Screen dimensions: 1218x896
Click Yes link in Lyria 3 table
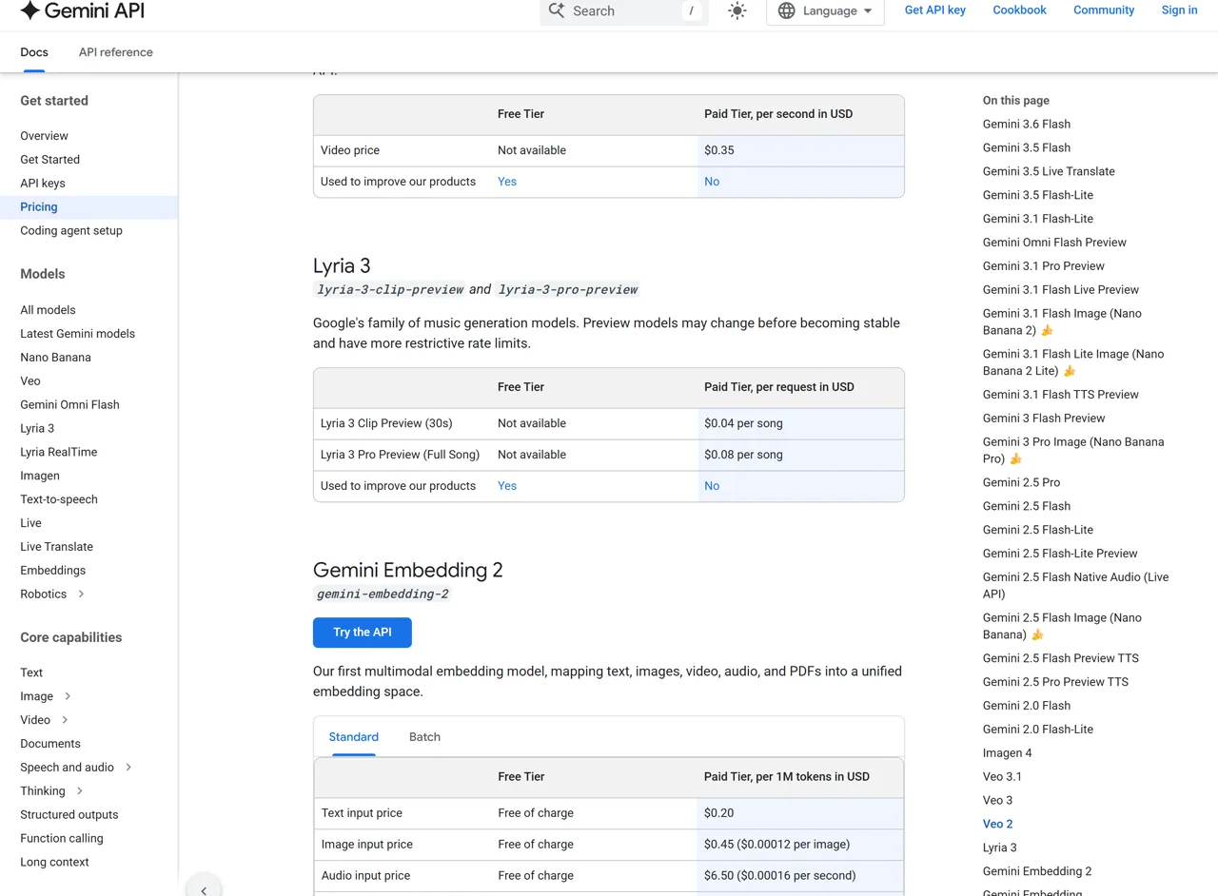click(507, 486)
